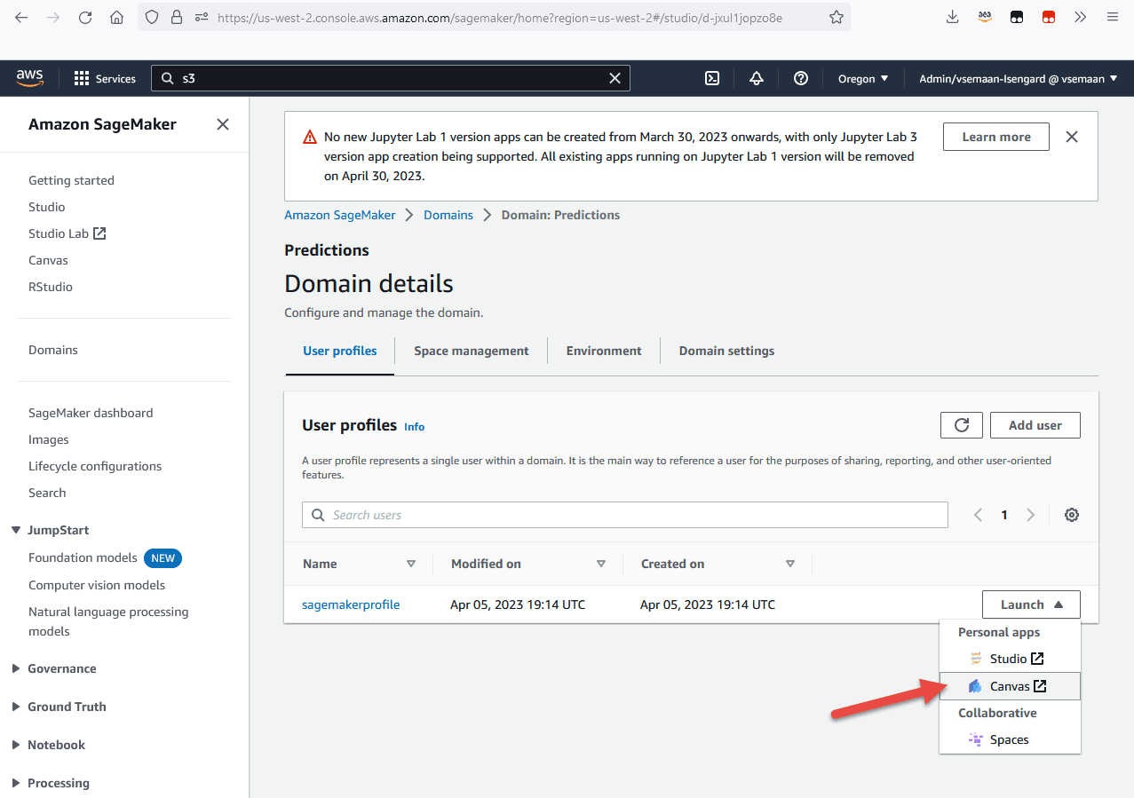This screenshot has height=798, width=1134.
Task: Click the AWS search bar containing s3
Action: coord(391,78)
